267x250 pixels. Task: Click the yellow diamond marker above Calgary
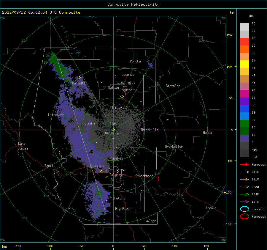click(117, 171)
